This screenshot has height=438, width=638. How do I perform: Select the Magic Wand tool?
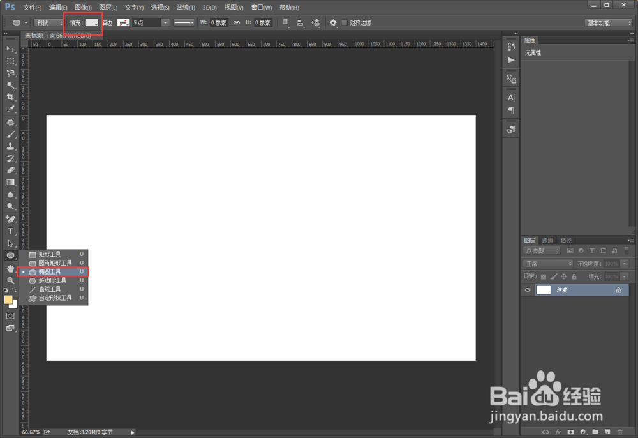[10, 85]
